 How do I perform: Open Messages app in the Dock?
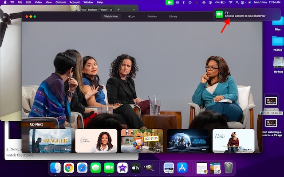96,168
